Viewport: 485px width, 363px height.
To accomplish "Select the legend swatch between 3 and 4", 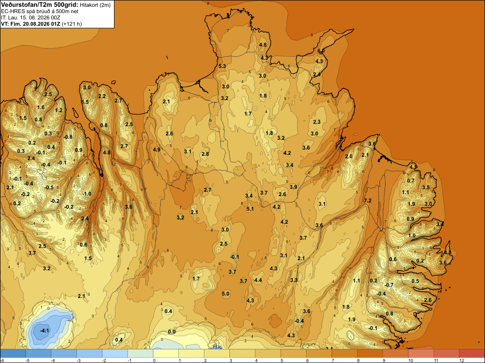I will tap(242, 353).
